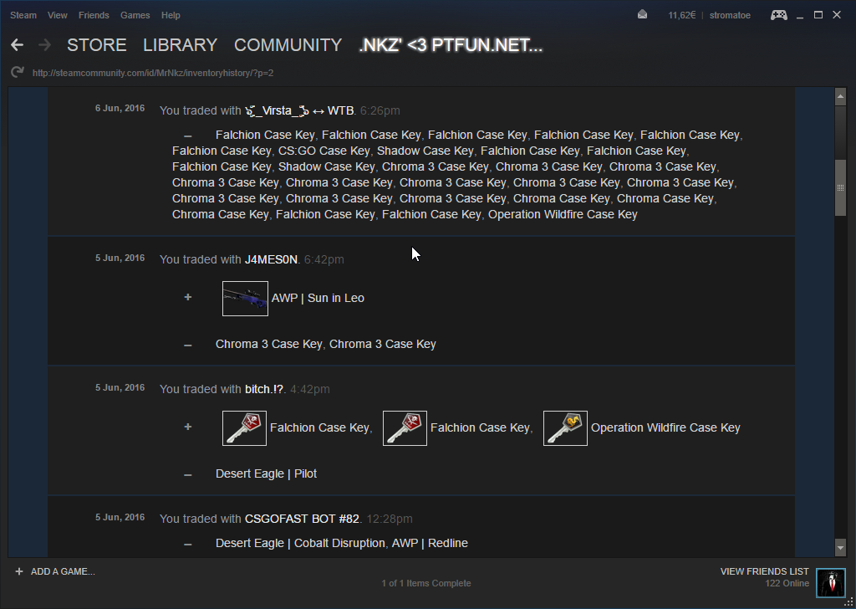This screenshot has width=856, height=609.
Task: Click the Operation Wildfire Case Key icon
Action: pyautogui.click(x=565, y=428)
